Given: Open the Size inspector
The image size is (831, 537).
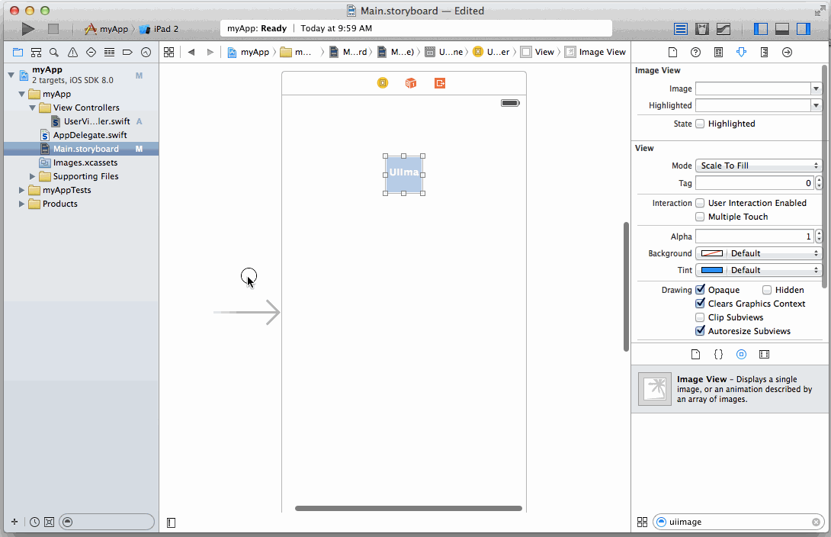Looking at the screenshot, I should (765, 52).
